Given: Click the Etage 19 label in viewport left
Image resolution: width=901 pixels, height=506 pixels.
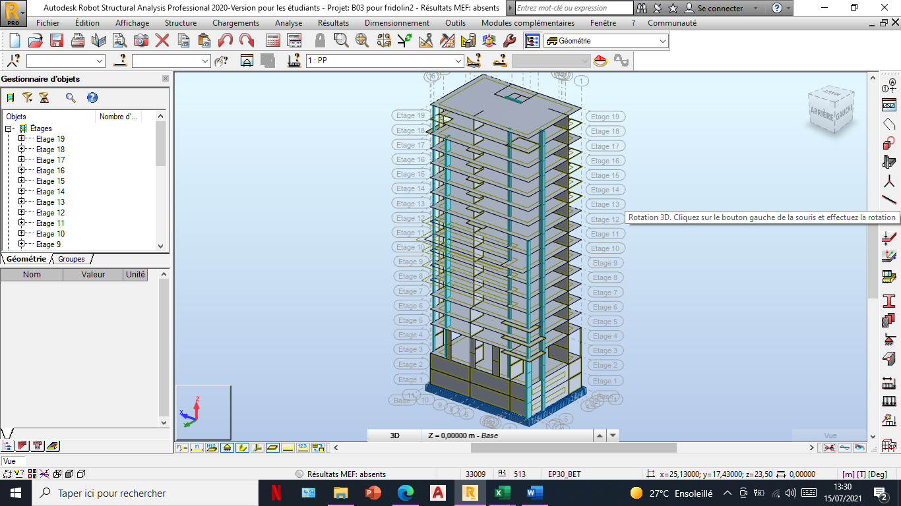Looking at the screenshot, I should [x=411, y=115].
